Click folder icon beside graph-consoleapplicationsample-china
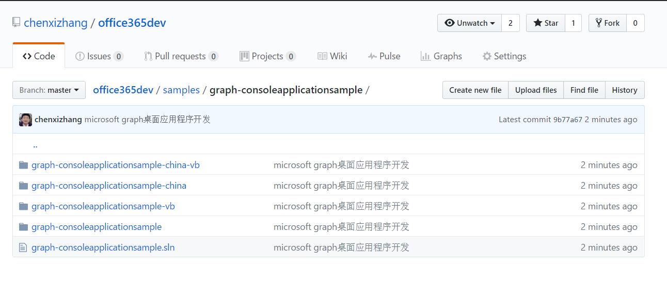 [23, 186]
